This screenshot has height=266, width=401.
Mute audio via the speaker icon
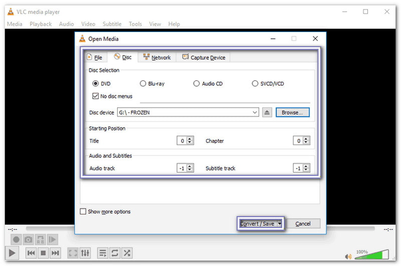[x=347, y=254]
